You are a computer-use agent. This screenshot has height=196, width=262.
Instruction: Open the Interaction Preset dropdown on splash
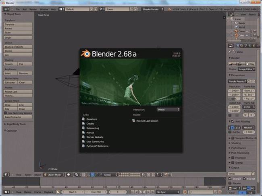(168, 110)
